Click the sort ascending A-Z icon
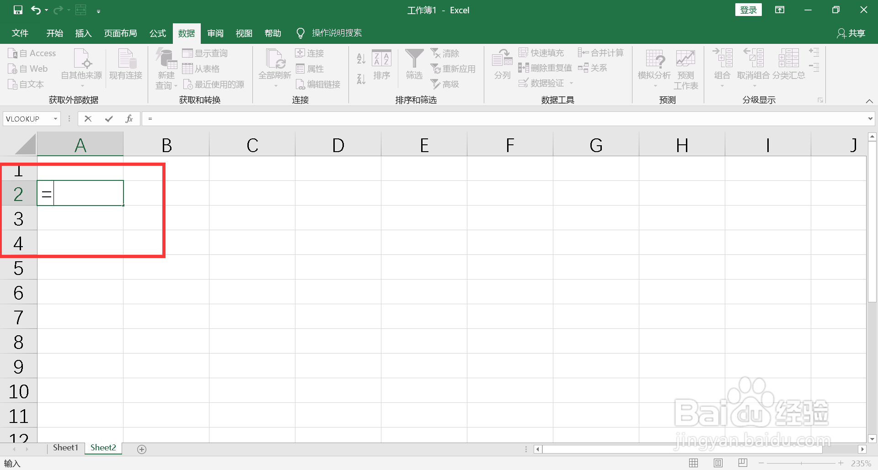The width and height of the screenshot is (878, 470). click(x=361, y=58)
